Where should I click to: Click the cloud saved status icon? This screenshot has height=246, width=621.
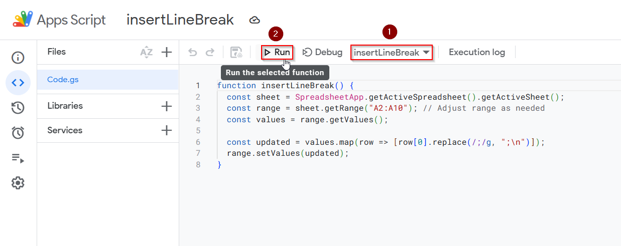pyautogui.click(x=255, y=20)
